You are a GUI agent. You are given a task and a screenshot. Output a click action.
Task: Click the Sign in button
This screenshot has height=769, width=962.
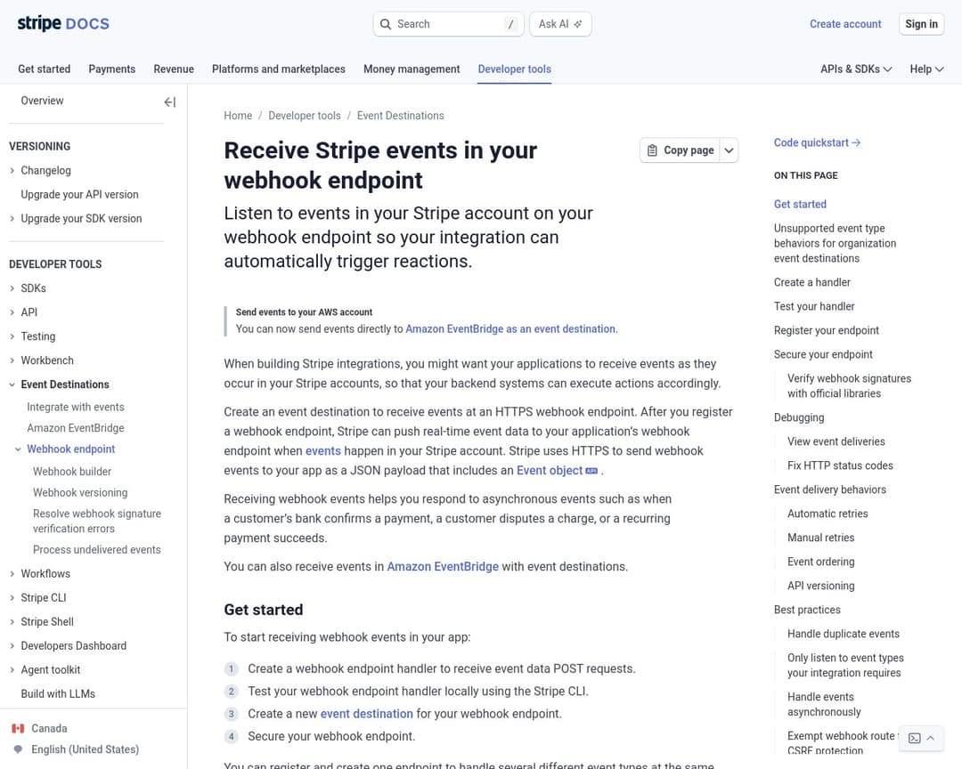921,24
